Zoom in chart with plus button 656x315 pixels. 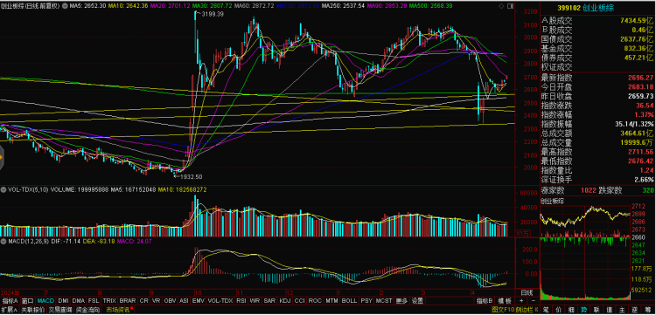coord(521,301)
